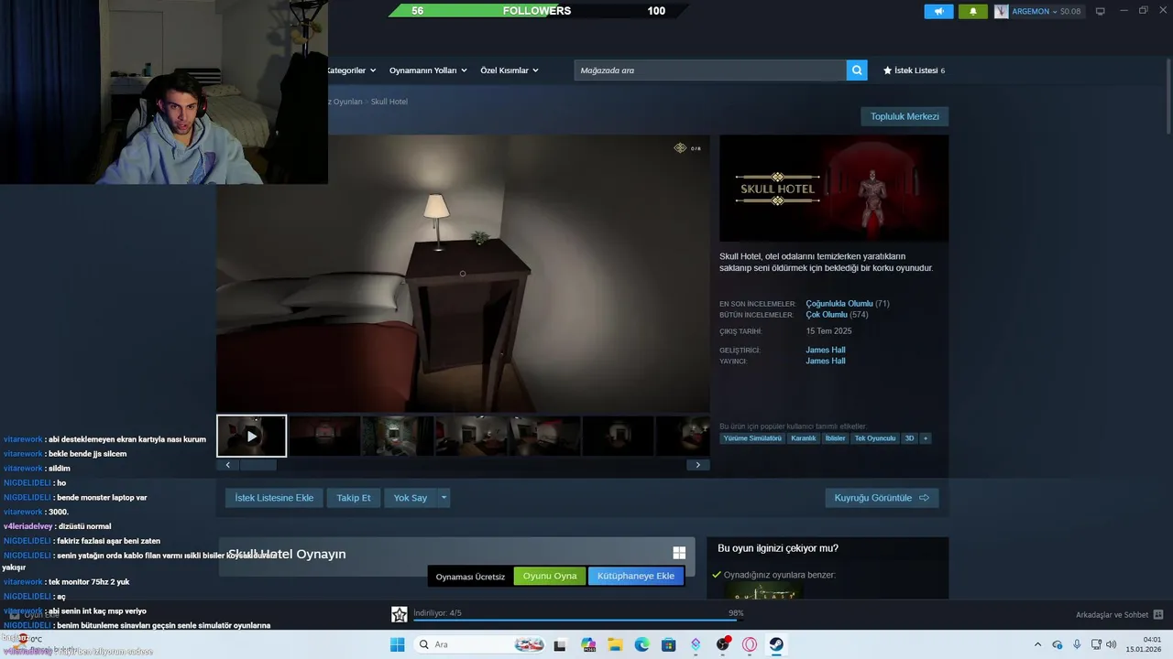Open Microsoft Store from taskbar

click(x=669, y=644)
